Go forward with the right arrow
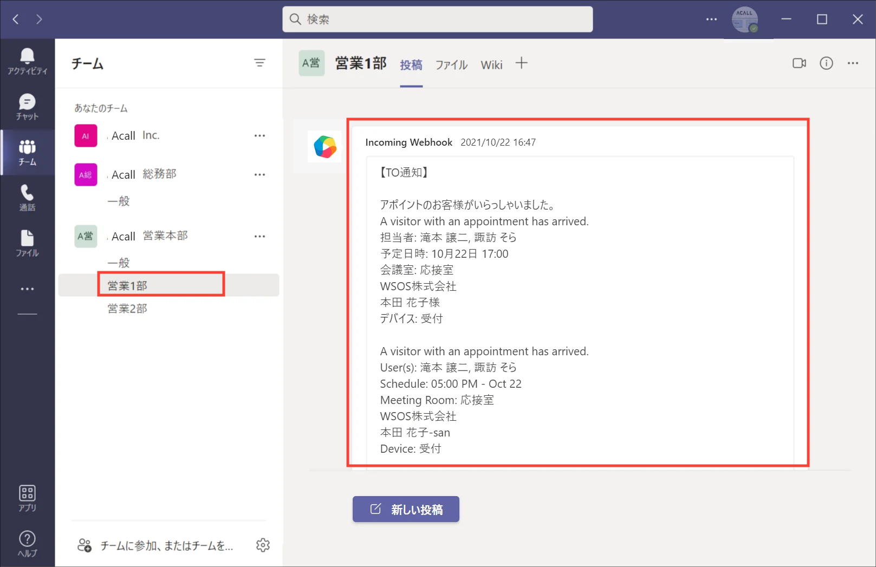Image resolution: width=876 pixels, height=567 pixels. click(39, 19)
